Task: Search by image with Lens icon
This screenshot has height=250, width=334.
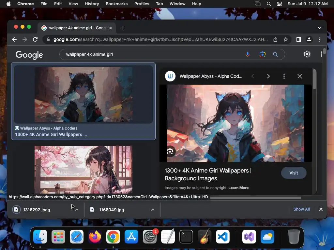Action: [x=263, y=54]
